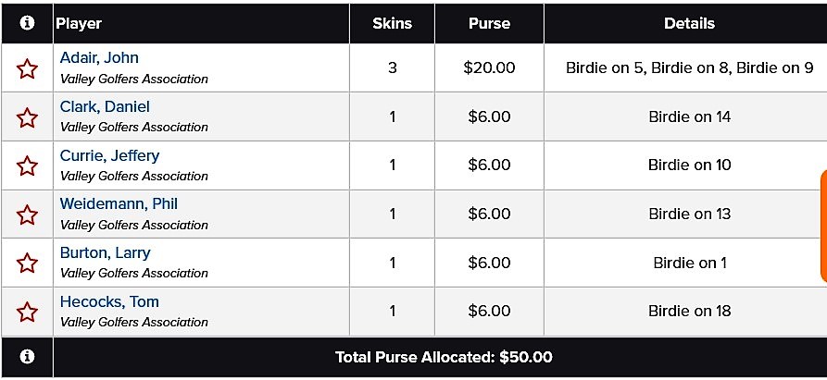Open Weidemann, Phil player link

(x=119, y=203)
